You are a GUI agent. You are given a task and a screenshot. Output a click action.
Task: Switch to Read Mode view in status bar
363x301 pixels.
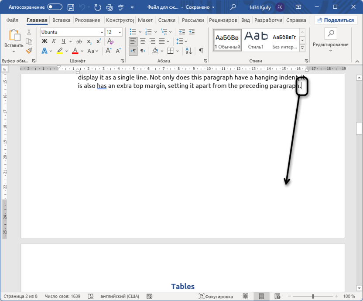(x=246, y=296)
